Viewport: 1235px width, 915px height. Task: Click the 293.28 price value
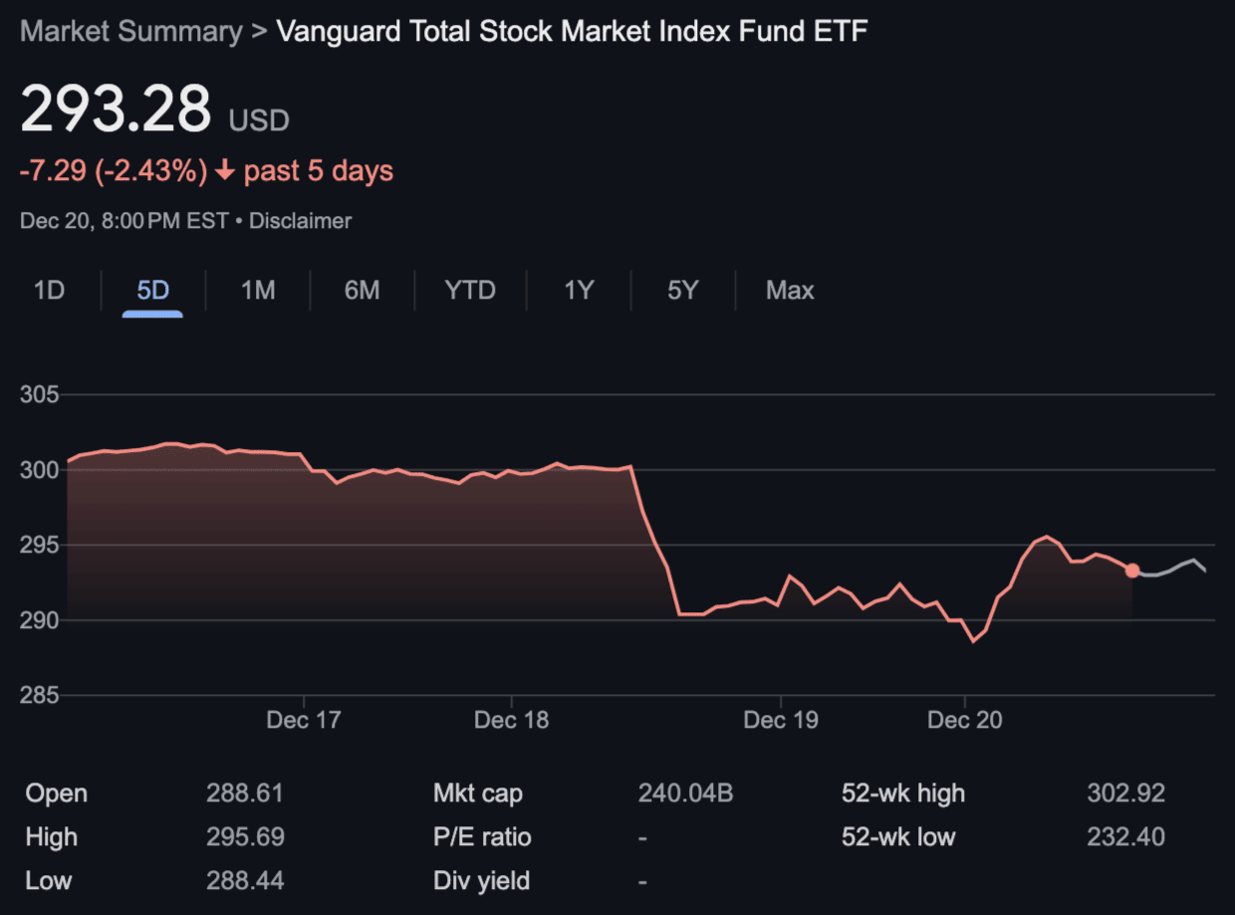(x=116, y=110)
